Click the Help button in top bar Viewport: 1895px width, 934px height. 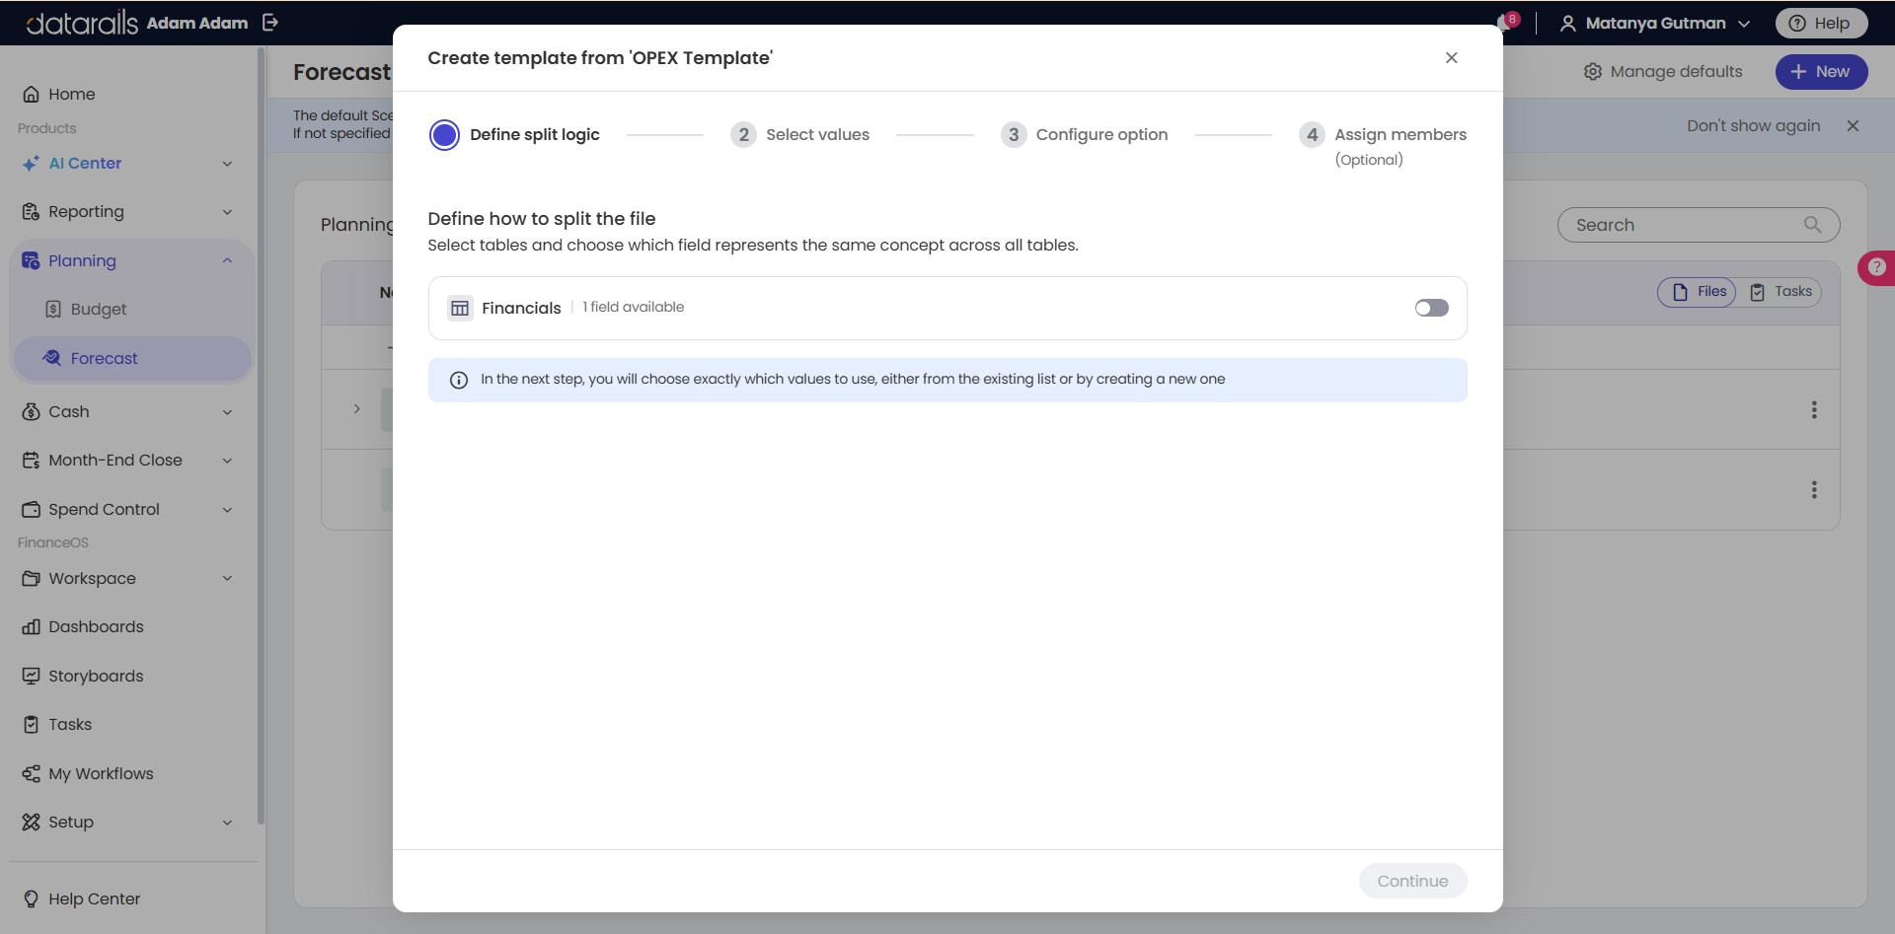tap(1821, 23)
